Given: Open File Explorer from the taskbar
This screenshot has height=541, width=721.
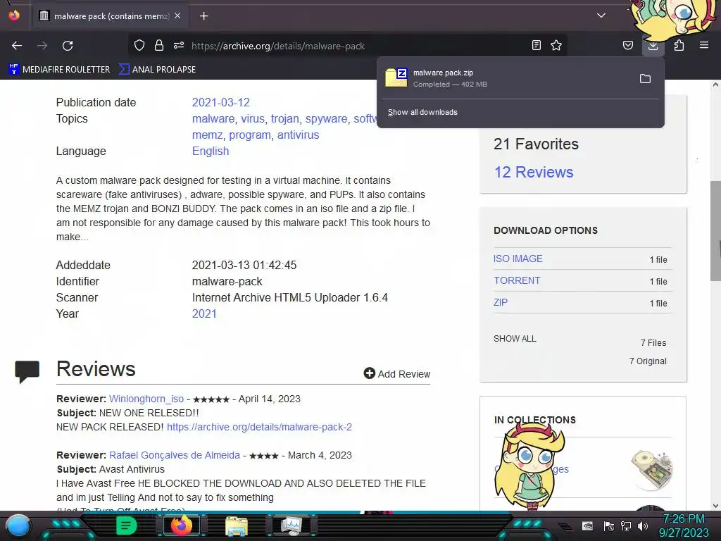Looking at the screenshot, I should (x=237, y=526).
